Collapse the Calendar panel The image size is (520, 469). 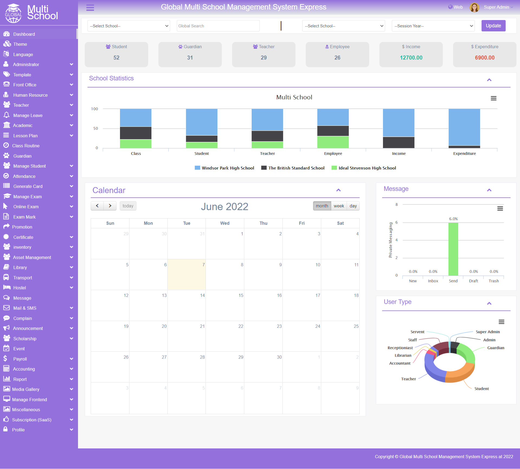338,190
